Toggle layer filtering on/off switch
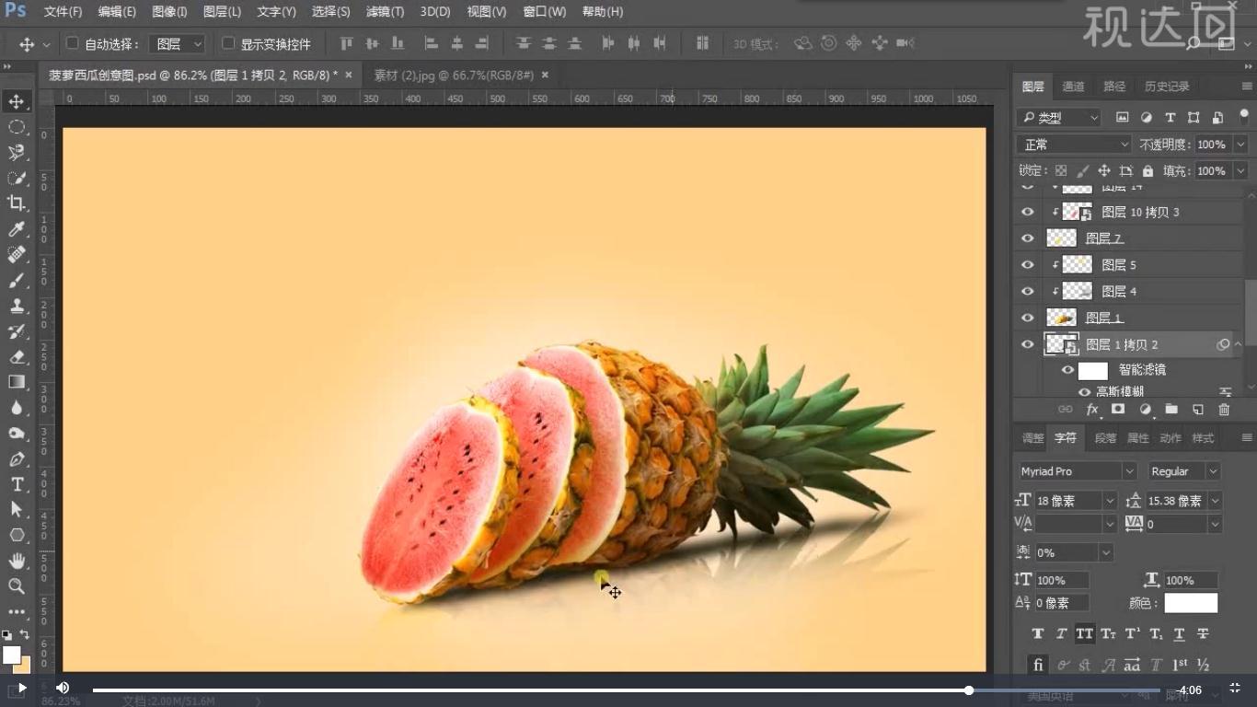The image size is (1257, 707). (x=1244, y=116)
